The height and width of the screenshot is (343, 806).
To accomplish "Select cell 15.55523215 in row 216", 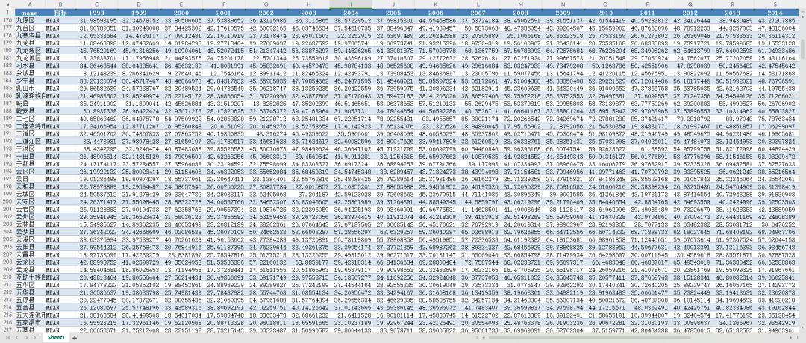I will point(96,323).
